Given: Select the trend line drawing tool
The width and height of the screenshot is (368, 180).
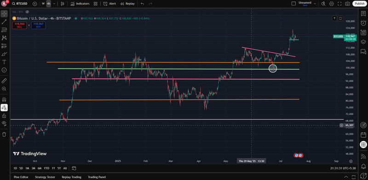Looking at the screenshot, I should click(4, 22).
